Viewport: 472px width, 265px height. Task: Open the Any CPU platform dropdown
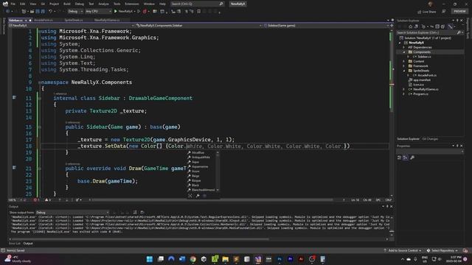(98, 12)
